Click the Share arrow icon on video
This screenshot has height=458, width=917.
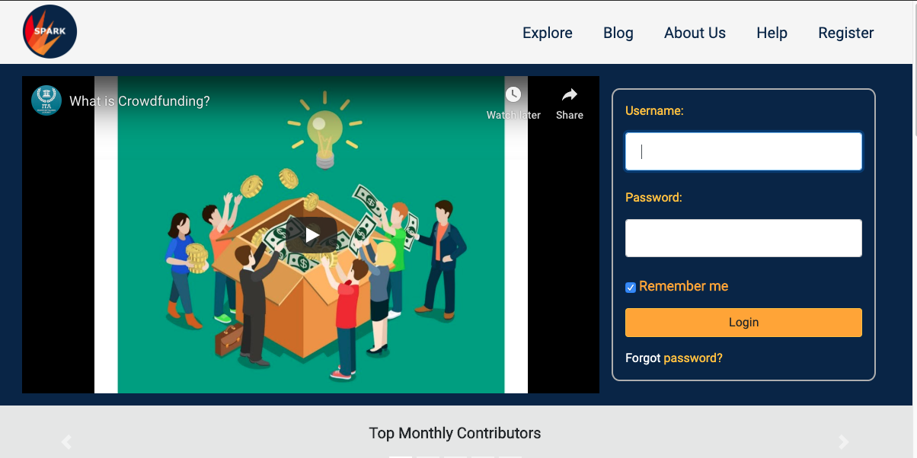569,95
